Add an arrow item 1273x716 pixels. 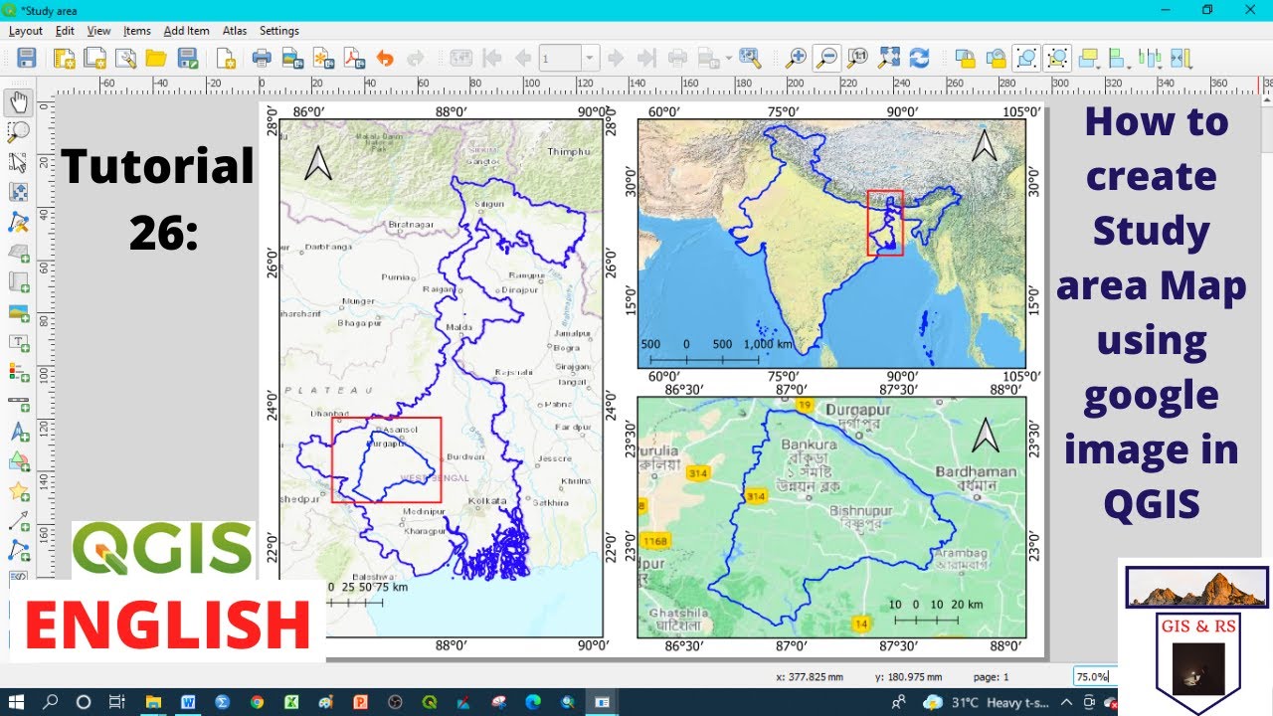point(18,522)
